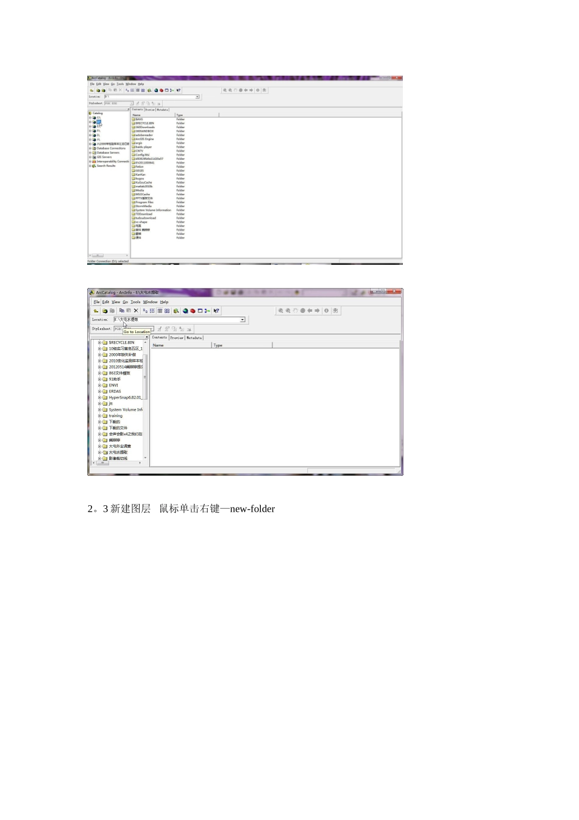Switch to Preview tab in lower window
579x820 pixels.
tap(177, 337)
